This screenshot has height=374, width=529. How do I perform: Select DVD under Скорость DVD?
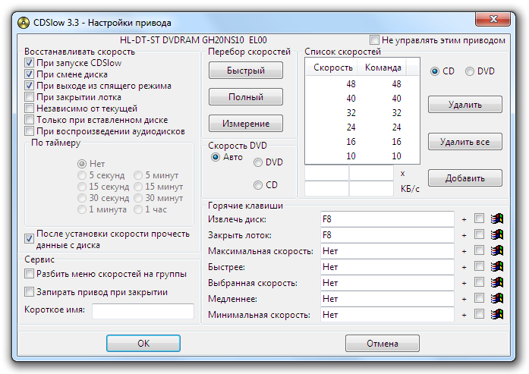click(x=258, y=162)
